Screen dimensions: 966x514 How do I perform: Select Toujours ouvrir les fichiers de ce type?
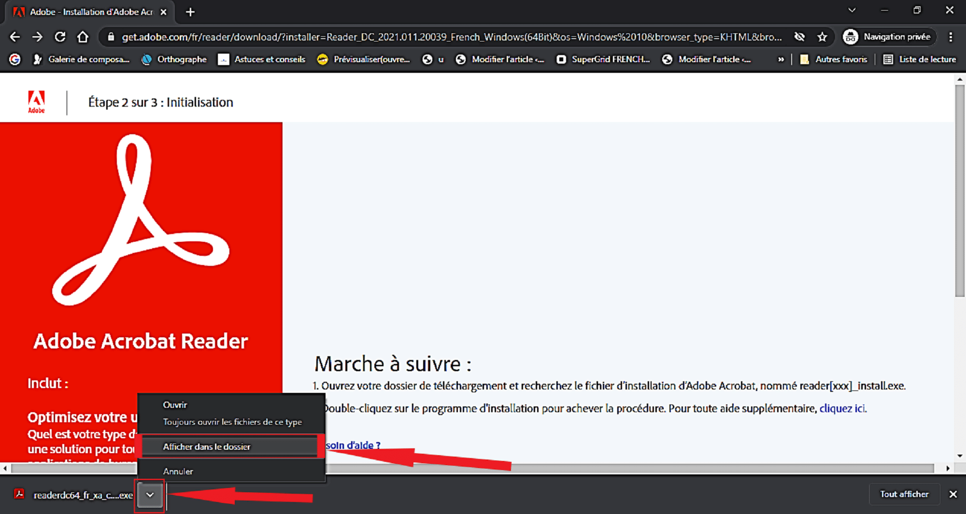click(x=231, y=422)
